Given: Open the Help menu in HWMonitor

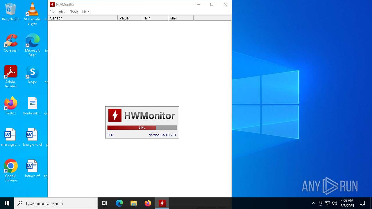Looking at the screenshot, I should point(86,12).
